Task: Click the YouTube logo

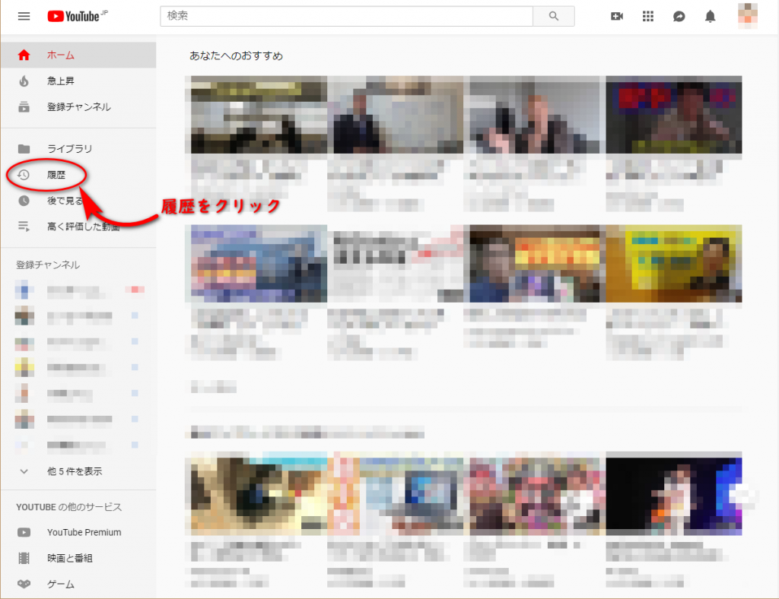Action: click(73, 16)
